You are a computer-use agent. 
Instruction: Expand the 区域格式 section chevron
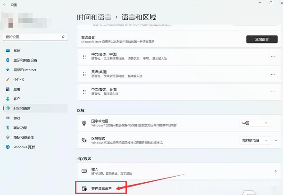(x=276, y=140)
